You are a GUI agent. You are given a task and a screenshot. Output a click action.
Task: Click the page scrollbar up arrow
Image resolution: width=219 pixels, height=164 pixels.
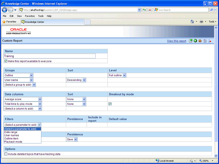coord(216,28)
